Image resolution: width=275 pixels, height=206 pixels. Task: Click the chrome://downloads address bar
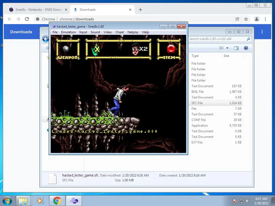click(133, 19)
